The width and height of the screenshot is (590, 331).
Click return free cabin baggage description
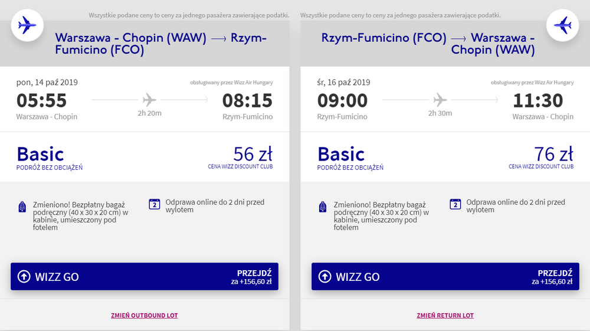[381, 216]
